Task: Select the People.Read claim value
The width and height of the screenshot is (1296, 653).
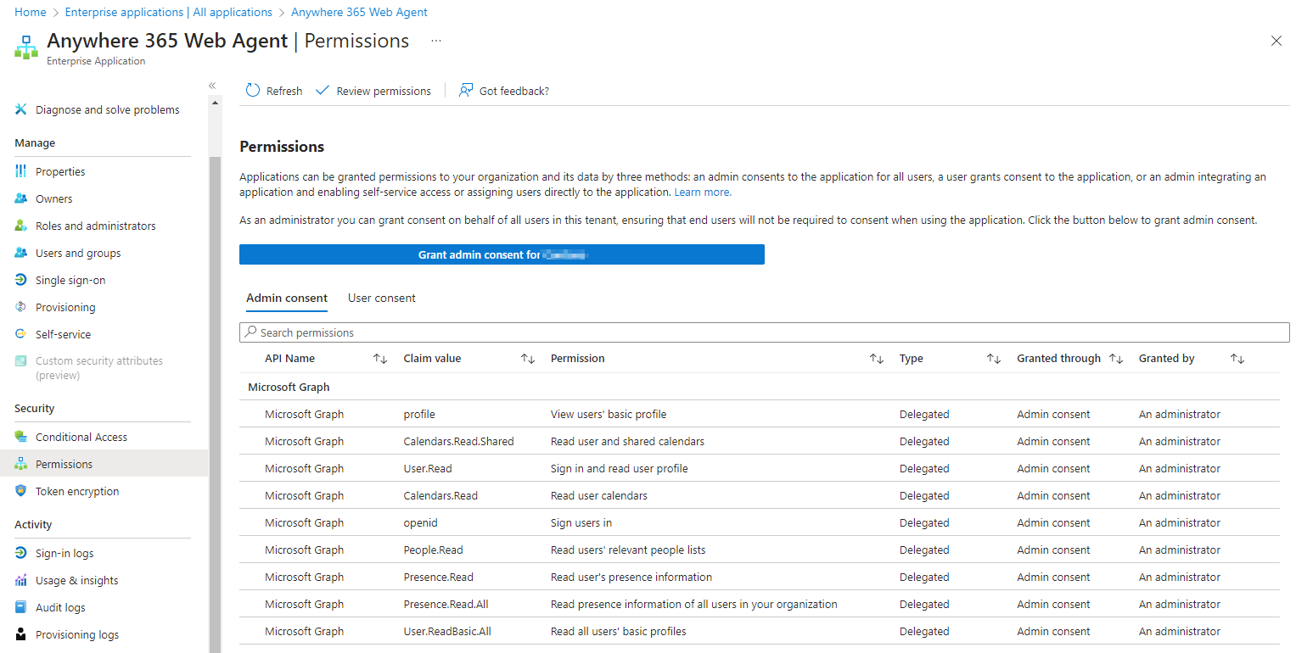Action: [x=434, y=550]
